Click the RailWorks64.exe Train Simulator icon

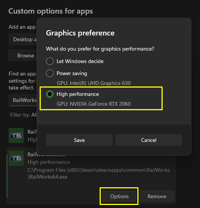coord(16,158)
